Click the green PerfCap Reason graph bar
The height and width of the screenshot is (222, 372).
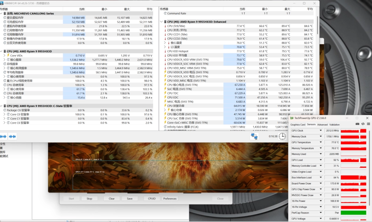point(353,213)
